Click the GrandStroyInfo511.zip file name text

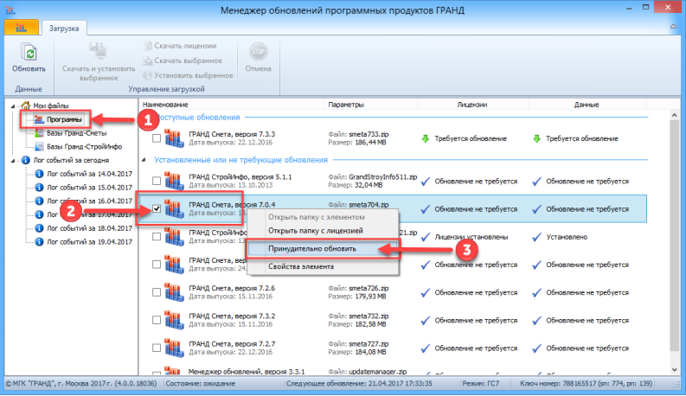[x=383, y=176]
